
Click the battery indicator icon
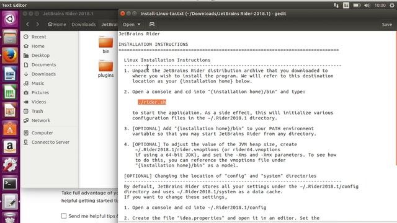click(357, 6)
